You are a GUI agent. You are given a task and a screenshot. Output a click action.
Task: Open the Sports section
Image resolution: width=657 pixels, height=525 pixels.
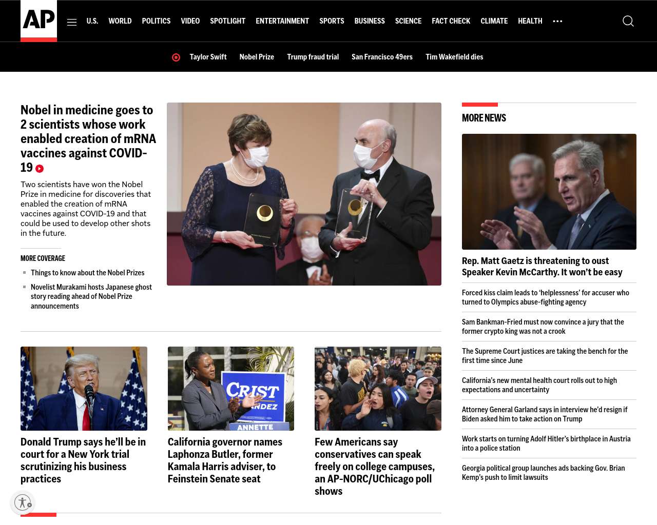332,21
